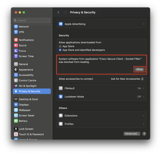This screenshot has height=154, width=161.
Task: Expand Extensions row chevron
Action: pyautogui.click(x=143, y=116)
